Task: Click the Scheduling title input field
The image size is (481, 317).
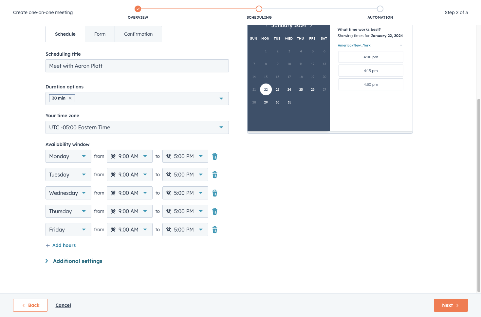Action: (137, 66)
